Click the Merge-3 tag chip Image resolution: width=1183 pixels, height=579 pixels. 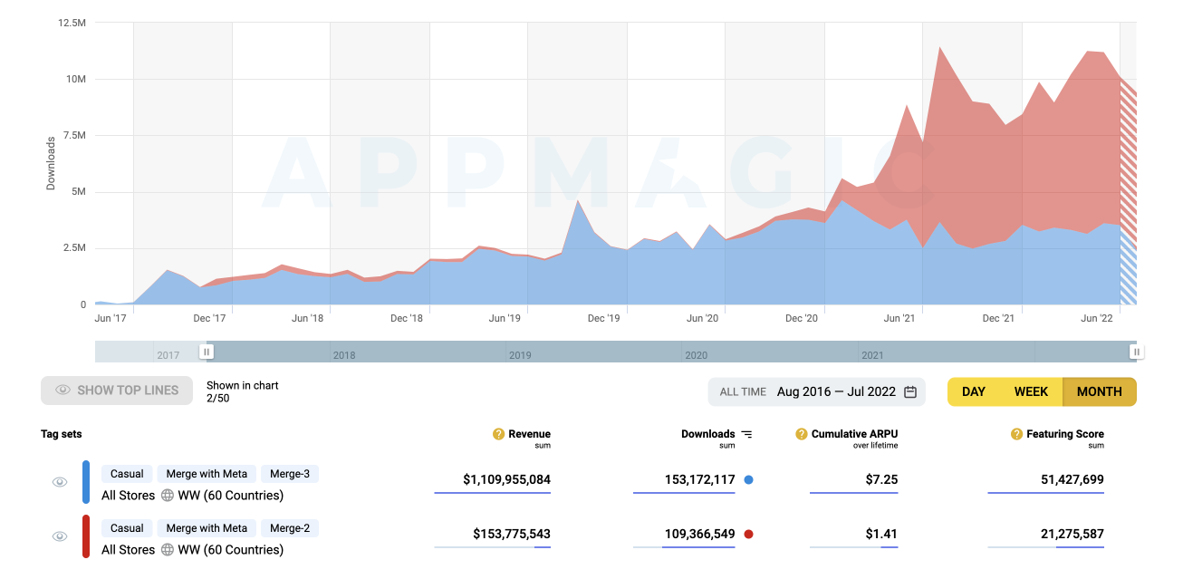(290, 474)
